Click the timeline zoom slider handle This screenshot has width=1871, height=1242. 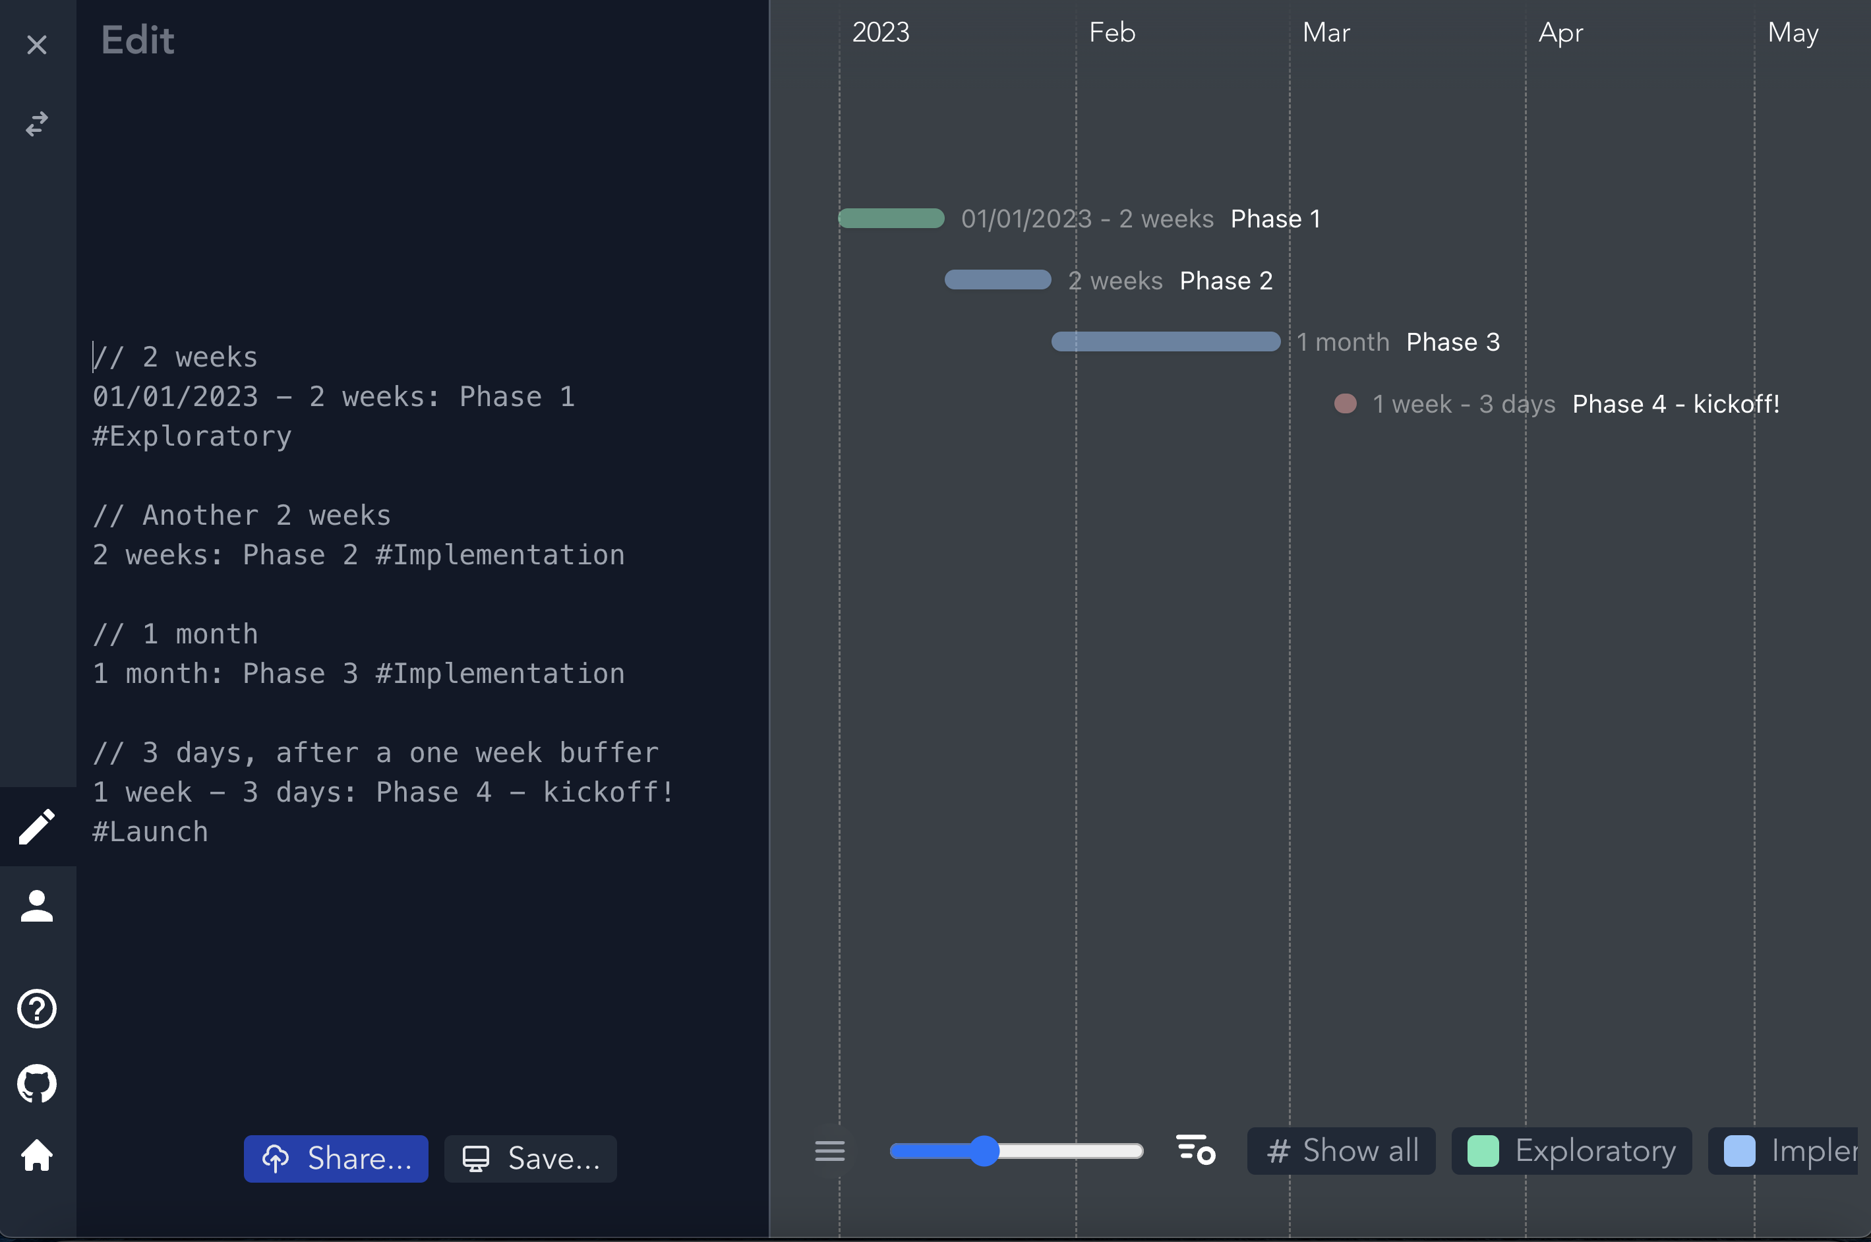pos(984,1150)
